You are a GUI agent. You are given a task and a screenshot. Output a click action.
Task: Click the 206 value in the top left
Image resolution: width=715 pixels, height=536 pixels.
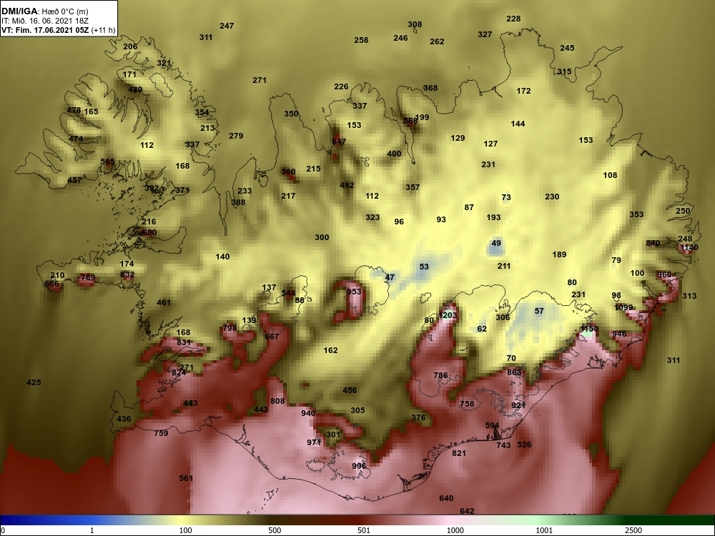[130, 46]
